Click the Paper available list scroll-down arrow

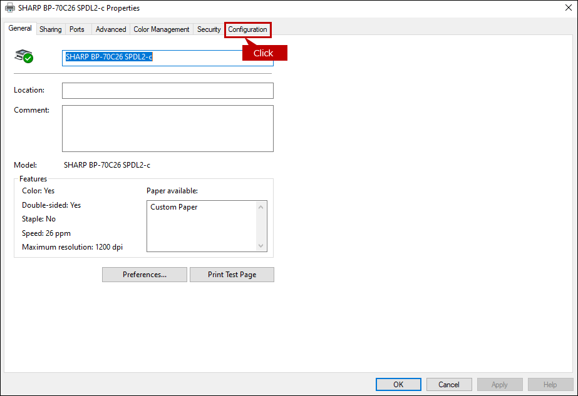(262, 246)
